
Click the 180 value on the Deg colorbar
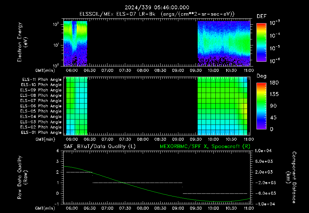coord(274,83)
